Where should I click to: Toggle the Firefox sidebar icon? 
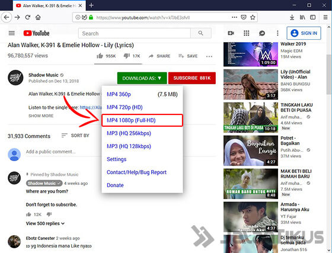[313, 17]
